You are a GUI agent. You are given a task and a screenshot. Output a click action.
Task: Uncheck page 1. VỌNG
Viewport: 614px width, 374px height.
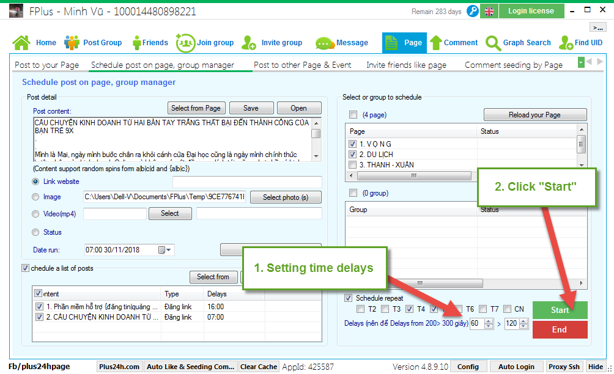pos(353,144)
